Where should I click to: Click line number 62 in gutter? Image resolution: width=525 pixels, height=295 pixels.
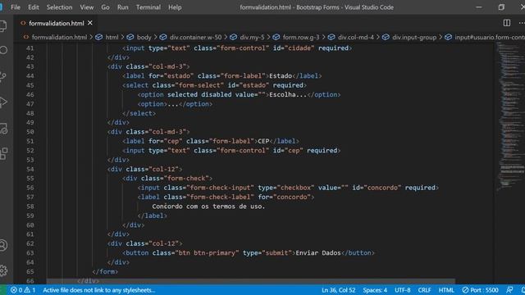(30, 243)
